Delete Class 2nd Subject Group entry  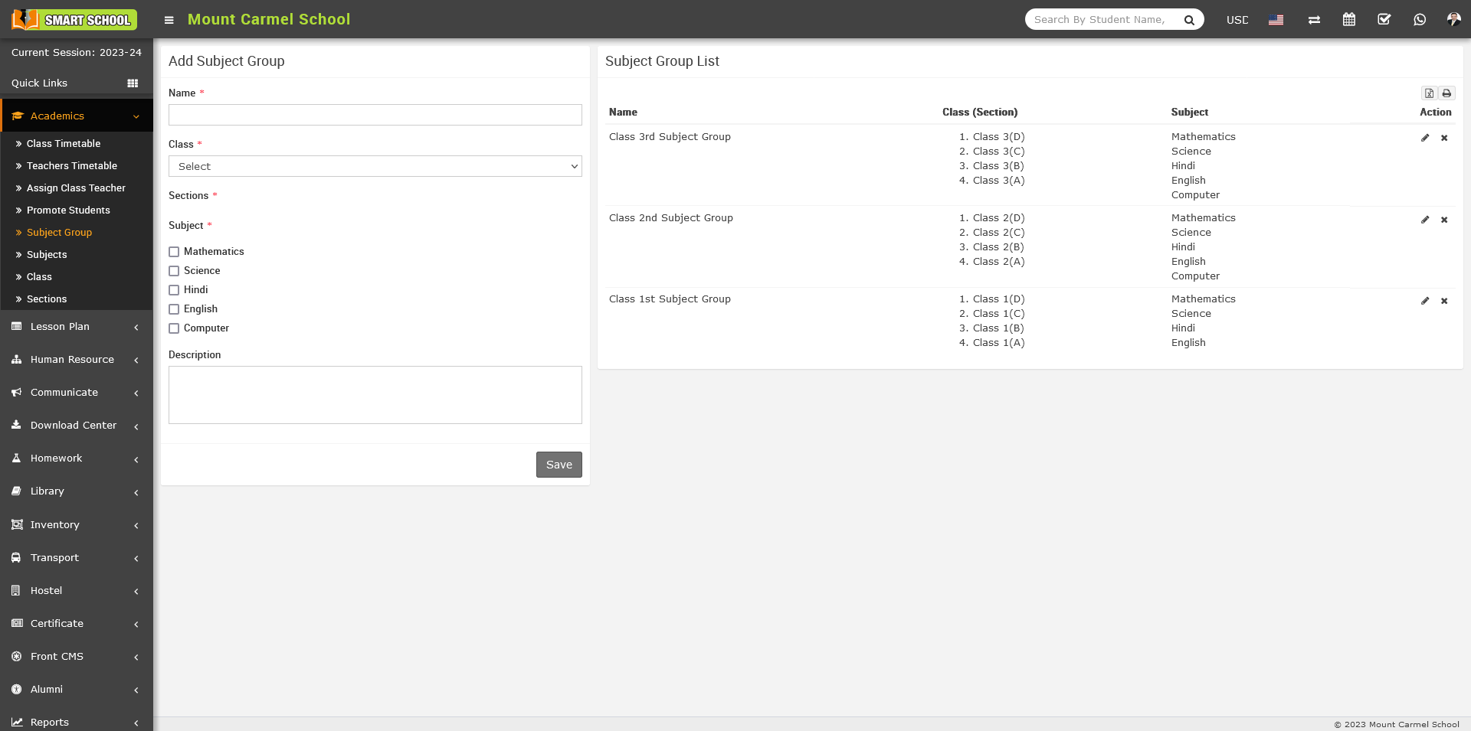1444,220
